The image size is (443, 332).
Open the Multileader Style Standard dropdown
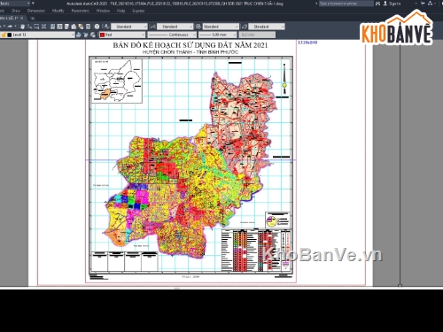(267, 27)
